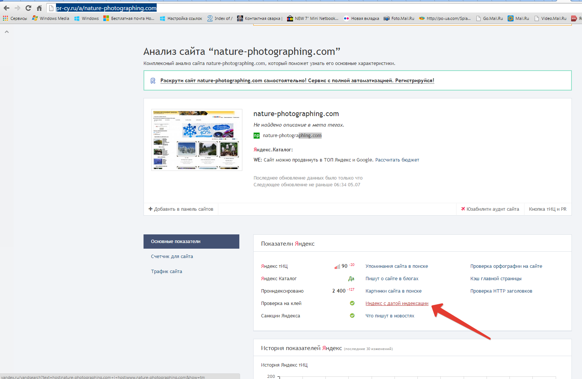
Task: Click the Яндекс Каталог label
Action: click(x=279, y=279)
